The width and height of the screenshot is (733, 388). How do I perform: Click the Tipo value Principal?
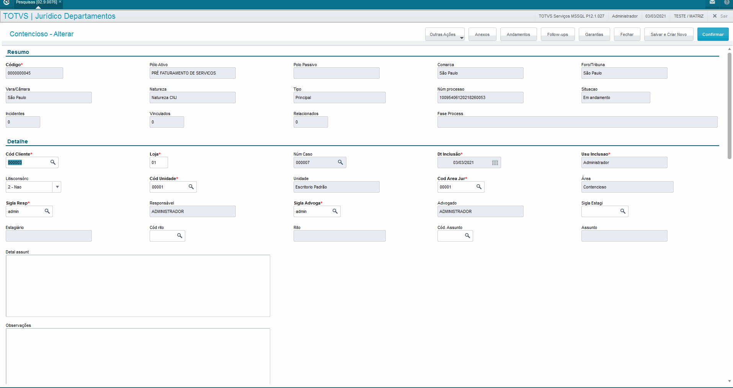coord(340,97)
